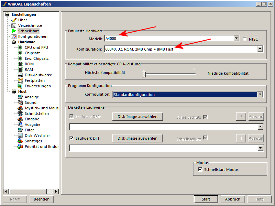275x206 pixels.
Task: Enable the NTSC checkbox
Action: (x=245, y=39)
